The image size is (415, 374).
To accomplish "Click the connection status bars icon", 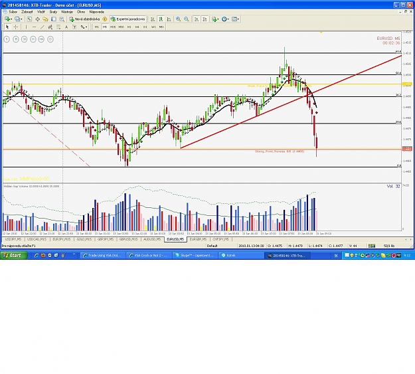I will click(x=372, y=246).
